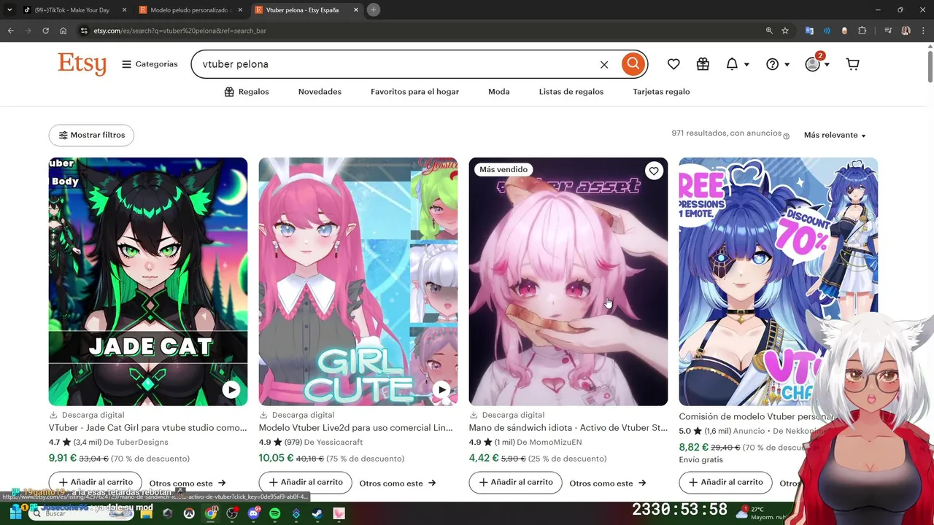The height and width of the screenshot is (525, 934).
Task: Open the blue sound-wave extension icon
Action: click(x=827, y=31)
